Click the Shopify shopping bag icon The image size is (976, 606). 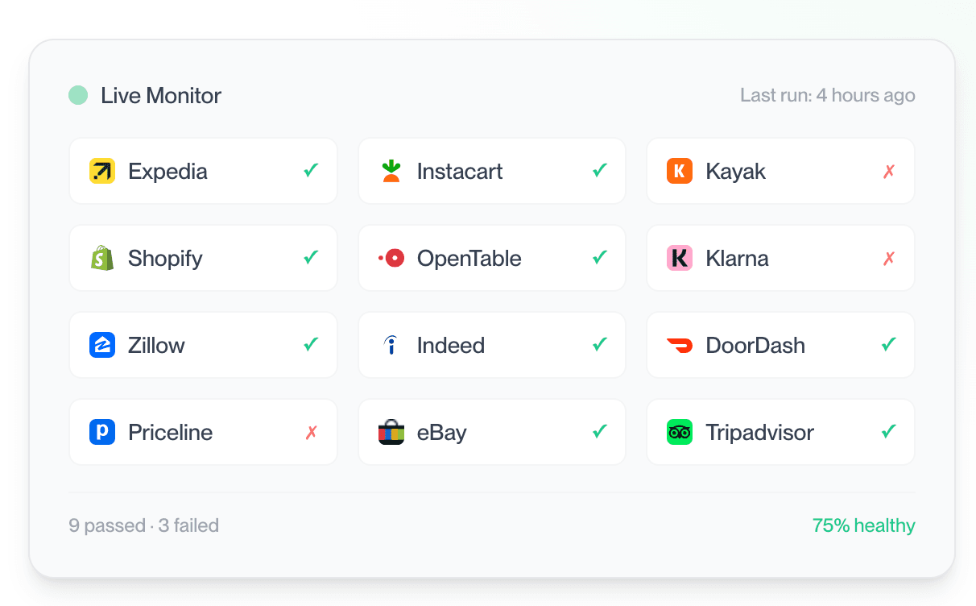pyautogui.click(x=102, y=258)
